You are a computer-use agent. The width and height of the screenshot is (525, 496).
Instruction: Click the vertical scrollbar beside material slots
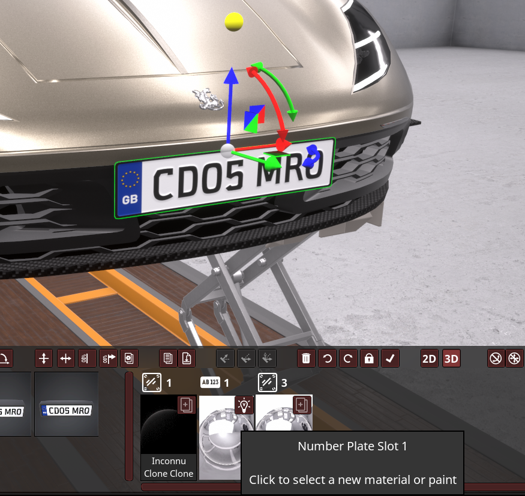[129, 426]
